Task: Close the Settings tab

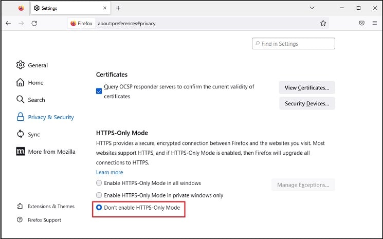Action: point(104,8)
